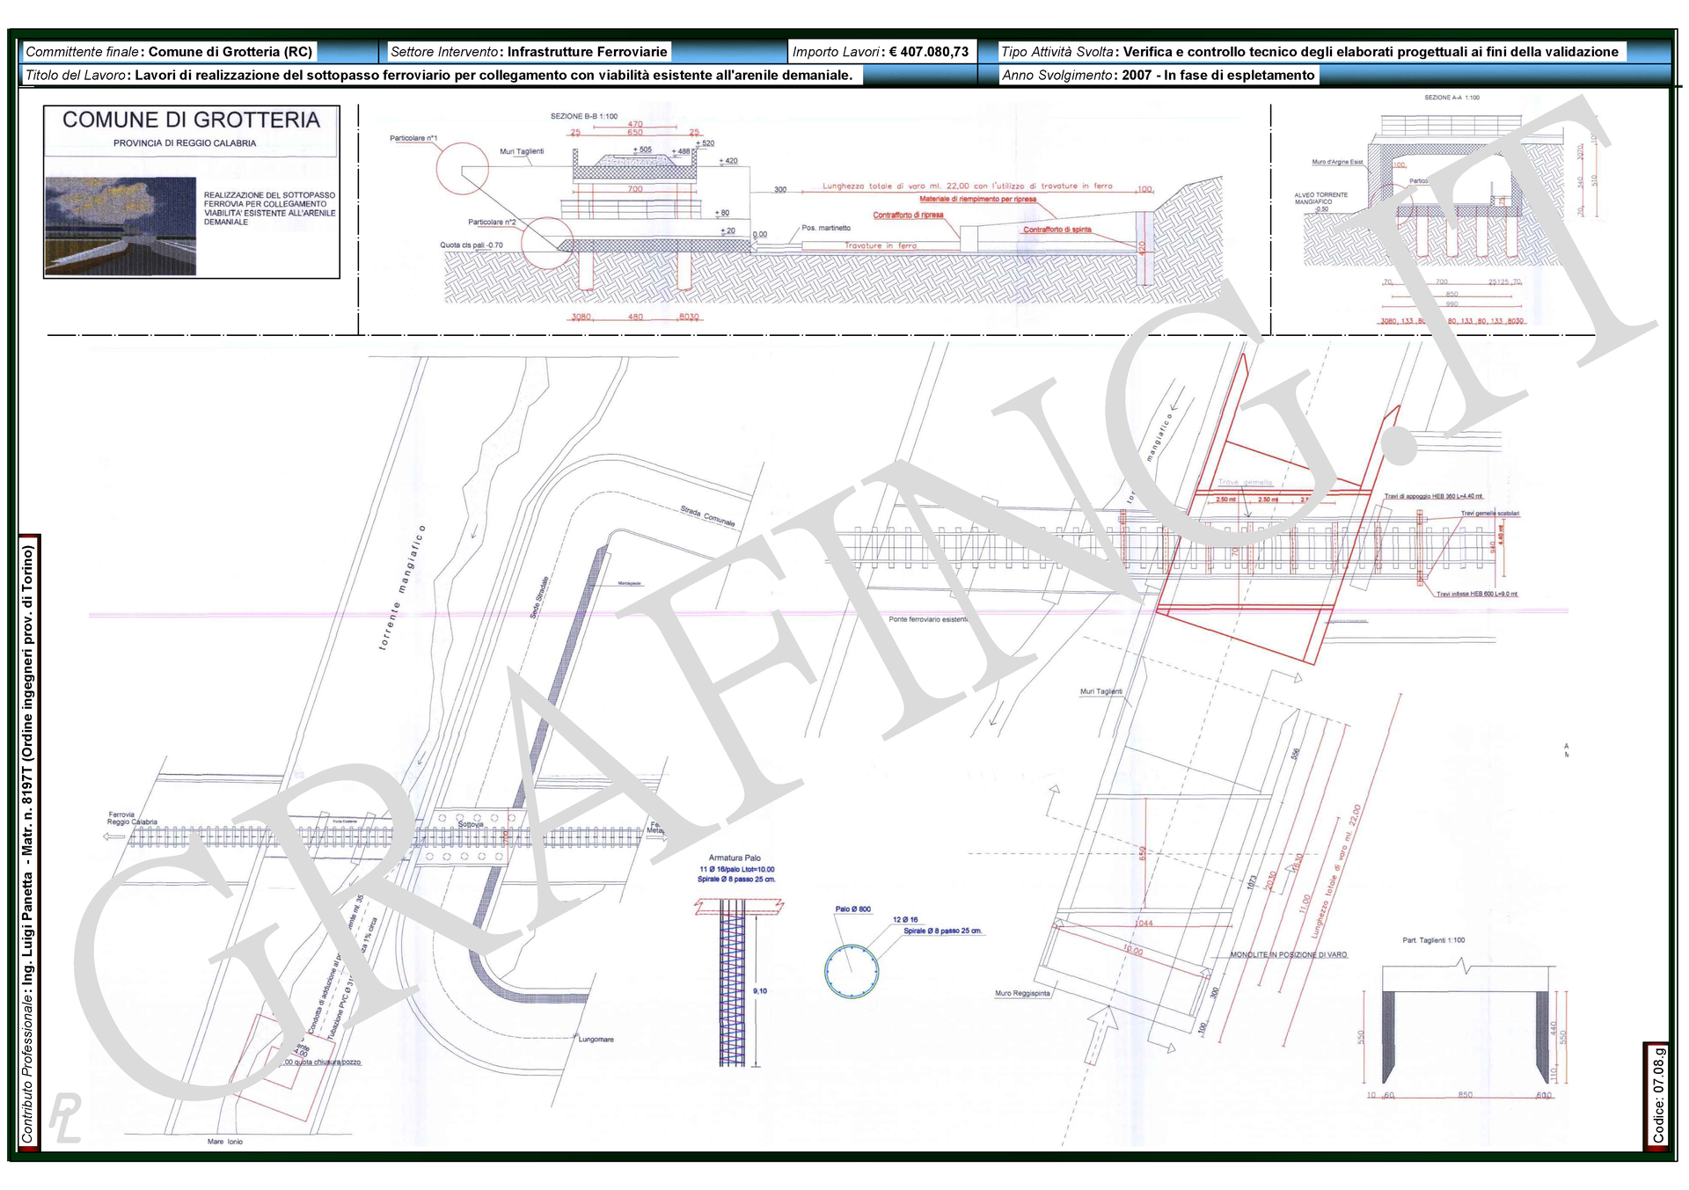
Task: Click the COMUNE DI GROTTERIA title box
Action: [x=191, y=120]
